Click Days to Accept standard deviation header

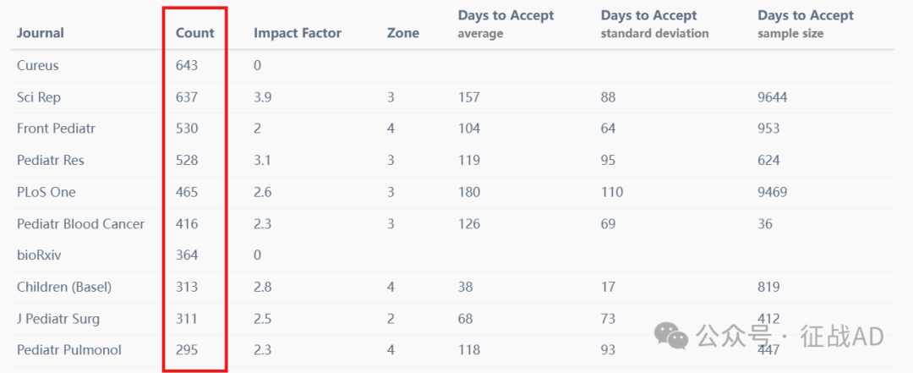(x=654, y=24)
